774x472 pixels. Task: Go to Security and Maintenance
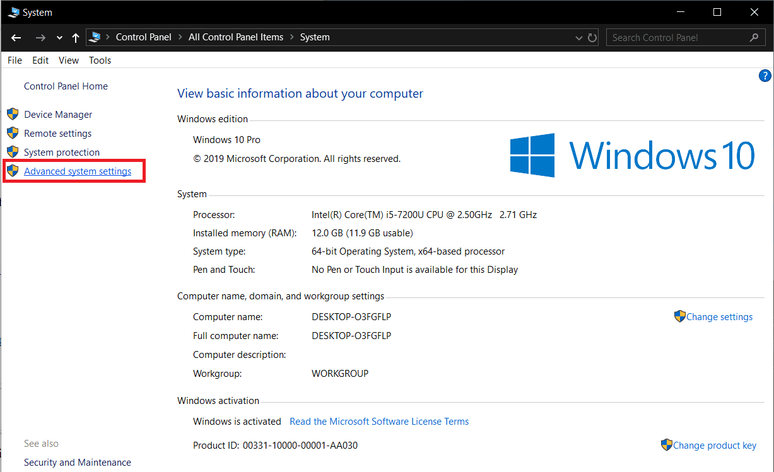(x=78, y=463)
